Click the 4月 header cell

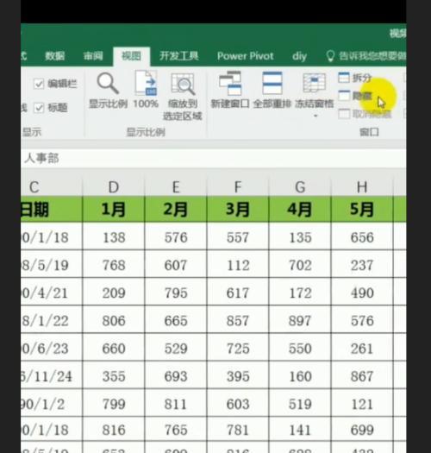click(300, 210)
